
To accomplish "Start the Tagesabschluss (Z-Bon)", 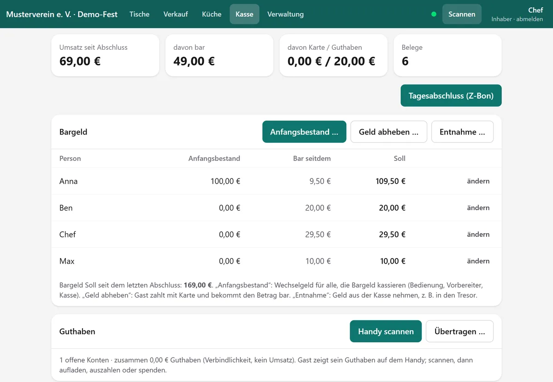I will (x=451, y=96).
